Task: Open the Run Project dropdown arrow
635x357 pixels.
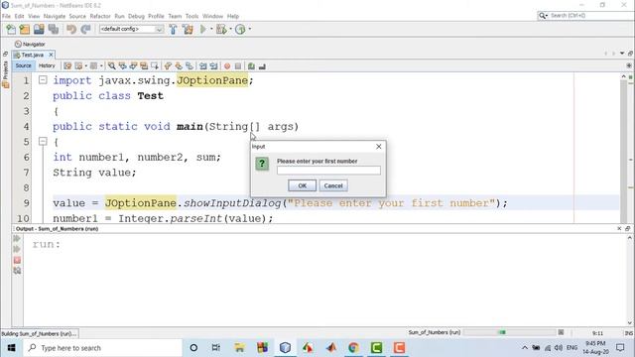Action: point(211,29)
